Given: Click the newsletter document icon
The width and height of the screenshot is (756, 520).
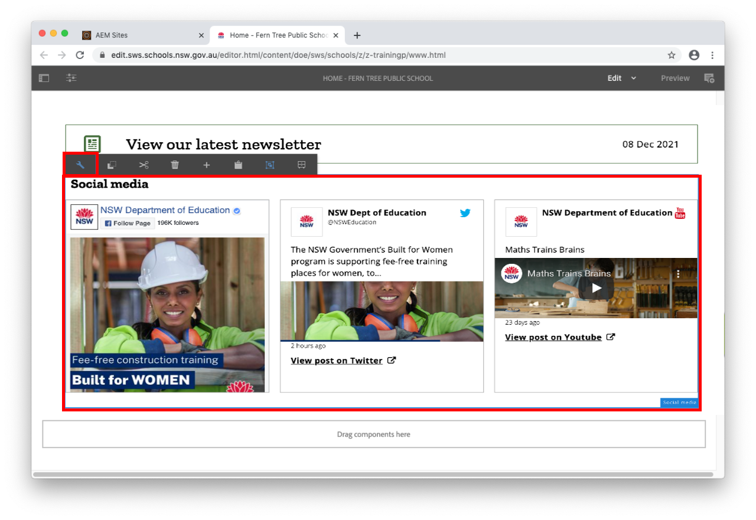Looking at the screenshot, I should (92, 144).
